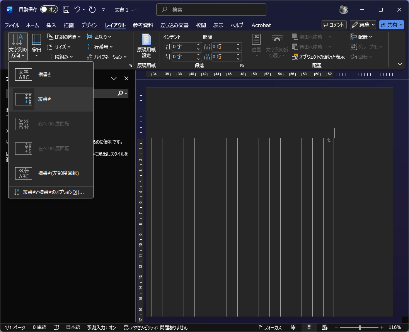Select the 位置 icon in the 配置 group
This screenshot has height=332, width=409.
256,46
